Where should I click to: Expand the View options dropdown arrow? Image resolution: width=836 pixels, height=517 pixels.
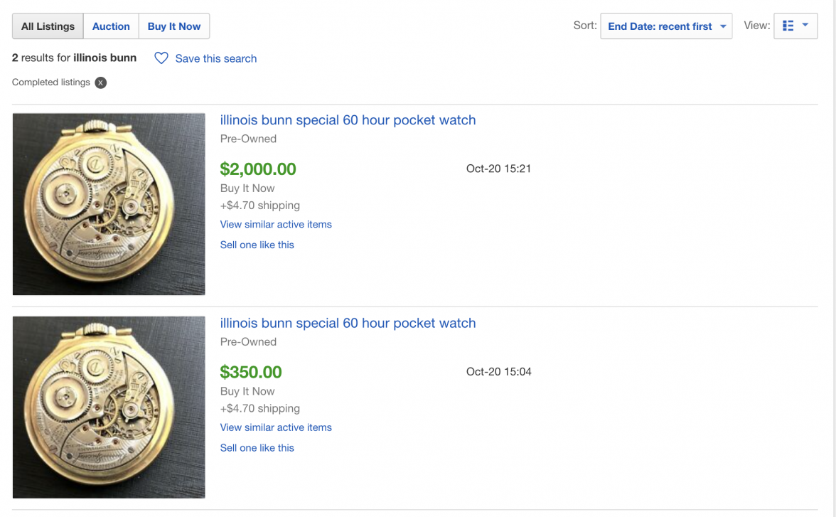[805, 26]
